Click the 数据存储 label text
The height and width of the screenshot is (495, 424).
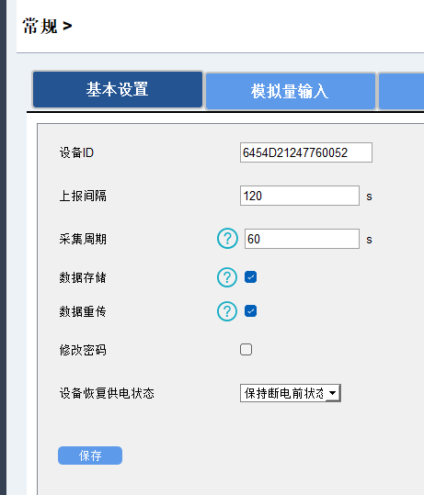(x=83, y=277)
